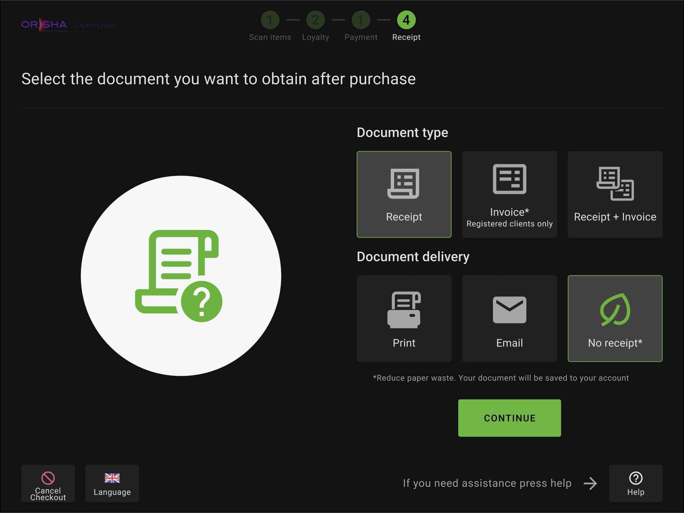The image size is (684, 513).
Task: Click 'If you need assistance' arrow
Action: point(590,483)
